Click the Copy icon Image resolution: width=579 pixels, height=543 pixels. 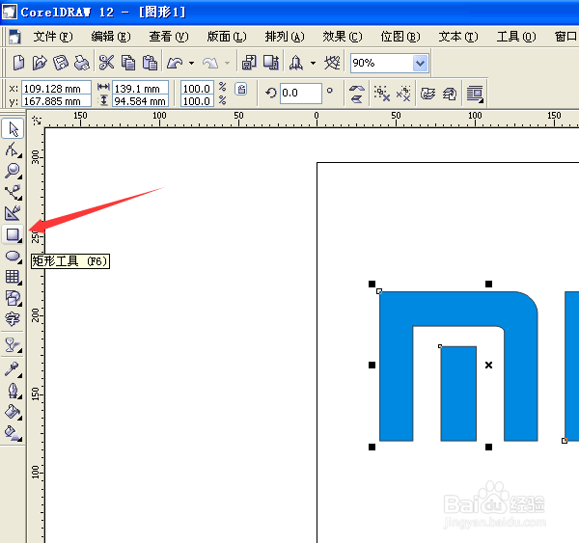click(128, 63)
